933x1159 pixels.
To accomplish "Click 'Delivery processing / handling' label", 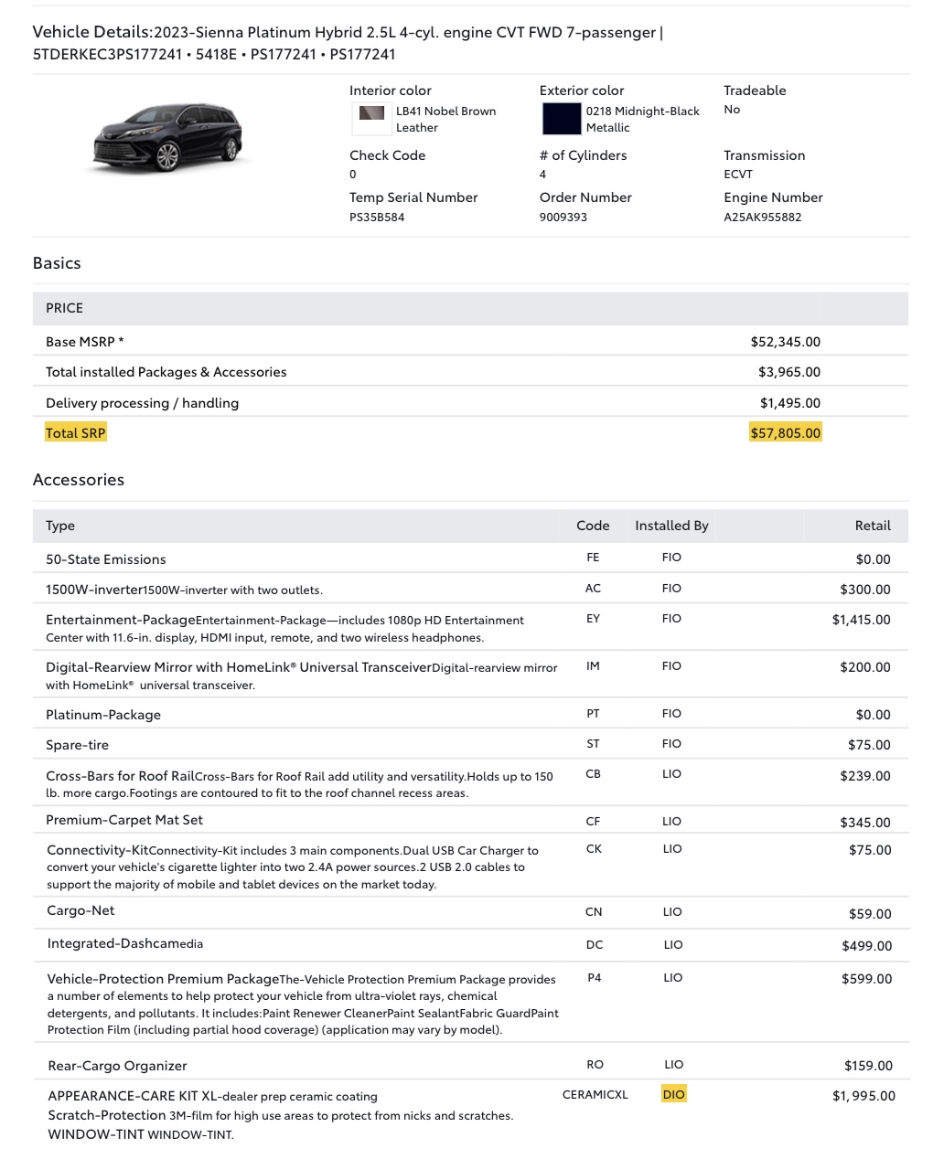I will [143, 403].
